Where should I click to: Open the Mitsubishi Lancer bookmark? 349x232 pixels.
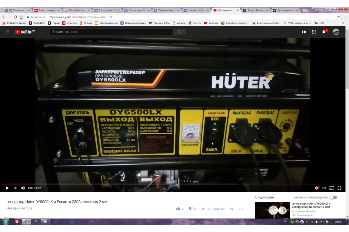point(14,23)
